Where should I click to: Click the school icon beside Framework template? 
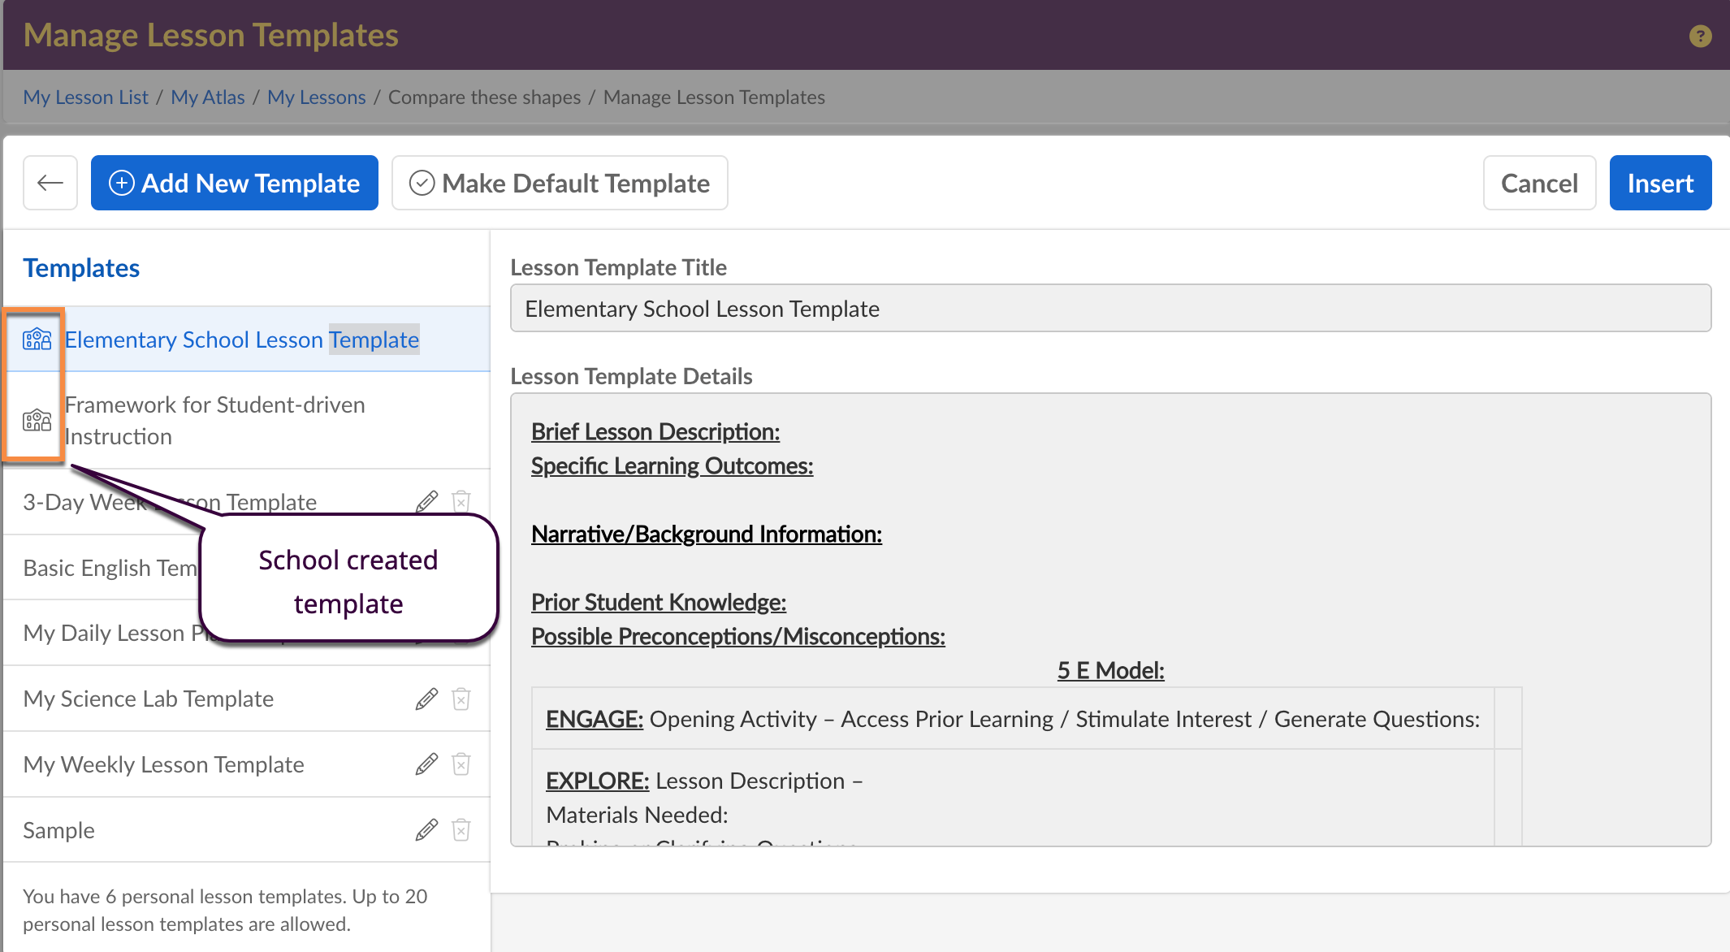(37, 420)
